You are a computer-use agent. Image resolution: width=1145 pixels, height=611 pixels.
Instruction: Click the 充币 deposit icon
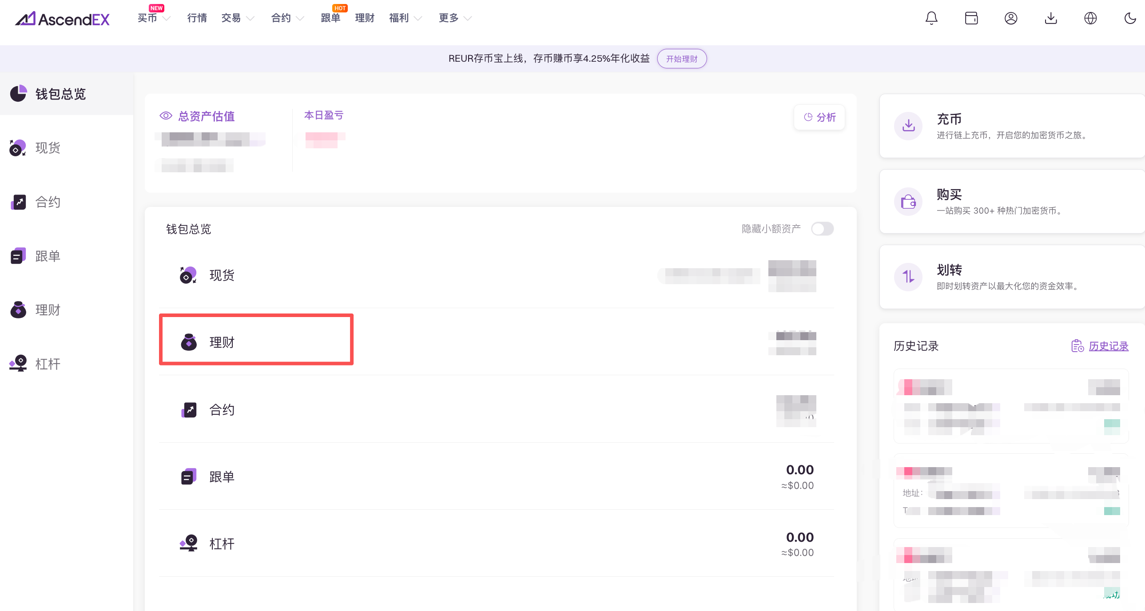tap(909, 126)
